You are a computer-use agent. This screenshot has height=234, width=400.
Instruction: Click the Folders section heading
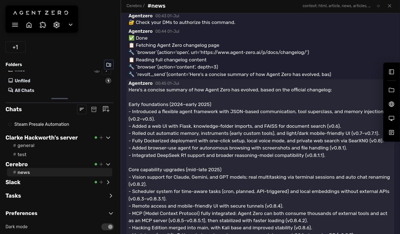tap(14, 64)
